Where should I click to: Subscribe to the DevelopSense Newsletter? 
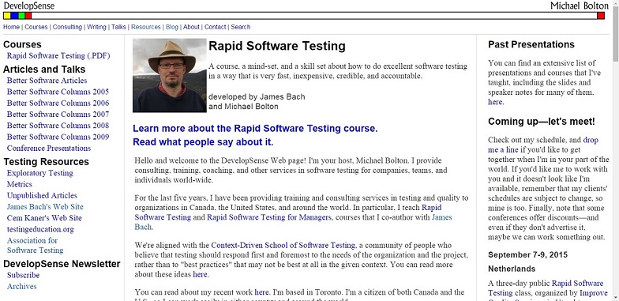pyautogui.click(x=24, y=275)
